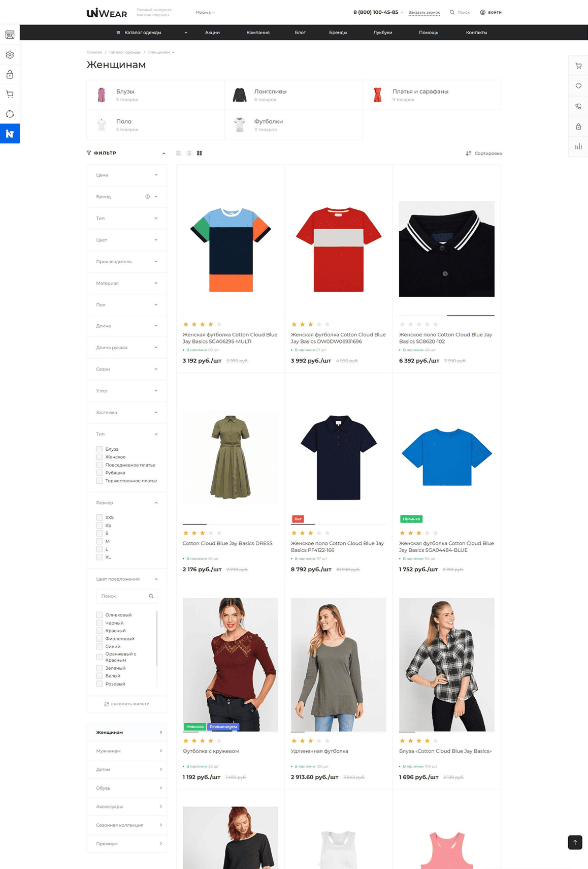Click Сбросить фильтр button
The image size is (588, 869).
pos(126,704)
